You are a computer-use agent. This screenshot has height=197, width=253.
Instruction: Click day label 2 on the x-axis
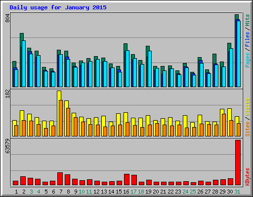tap(24, 192)
